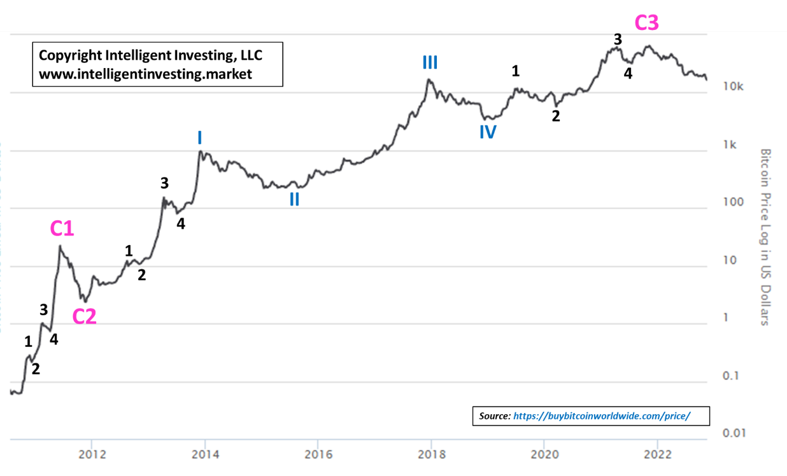This screenshot has height=476, width=787.
Task: Select the pink C2 wave label
Action: pyautogui.click(x=84, y=316)
